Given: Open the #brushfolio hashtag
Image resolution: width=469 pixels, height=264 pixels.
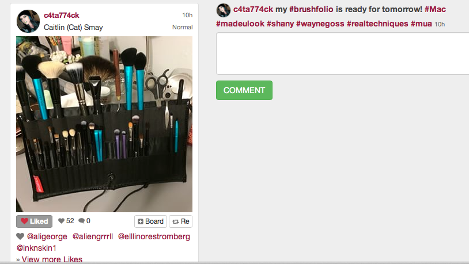Looking at the screenshot, I should pyautogui.click(x=311, y=9).
